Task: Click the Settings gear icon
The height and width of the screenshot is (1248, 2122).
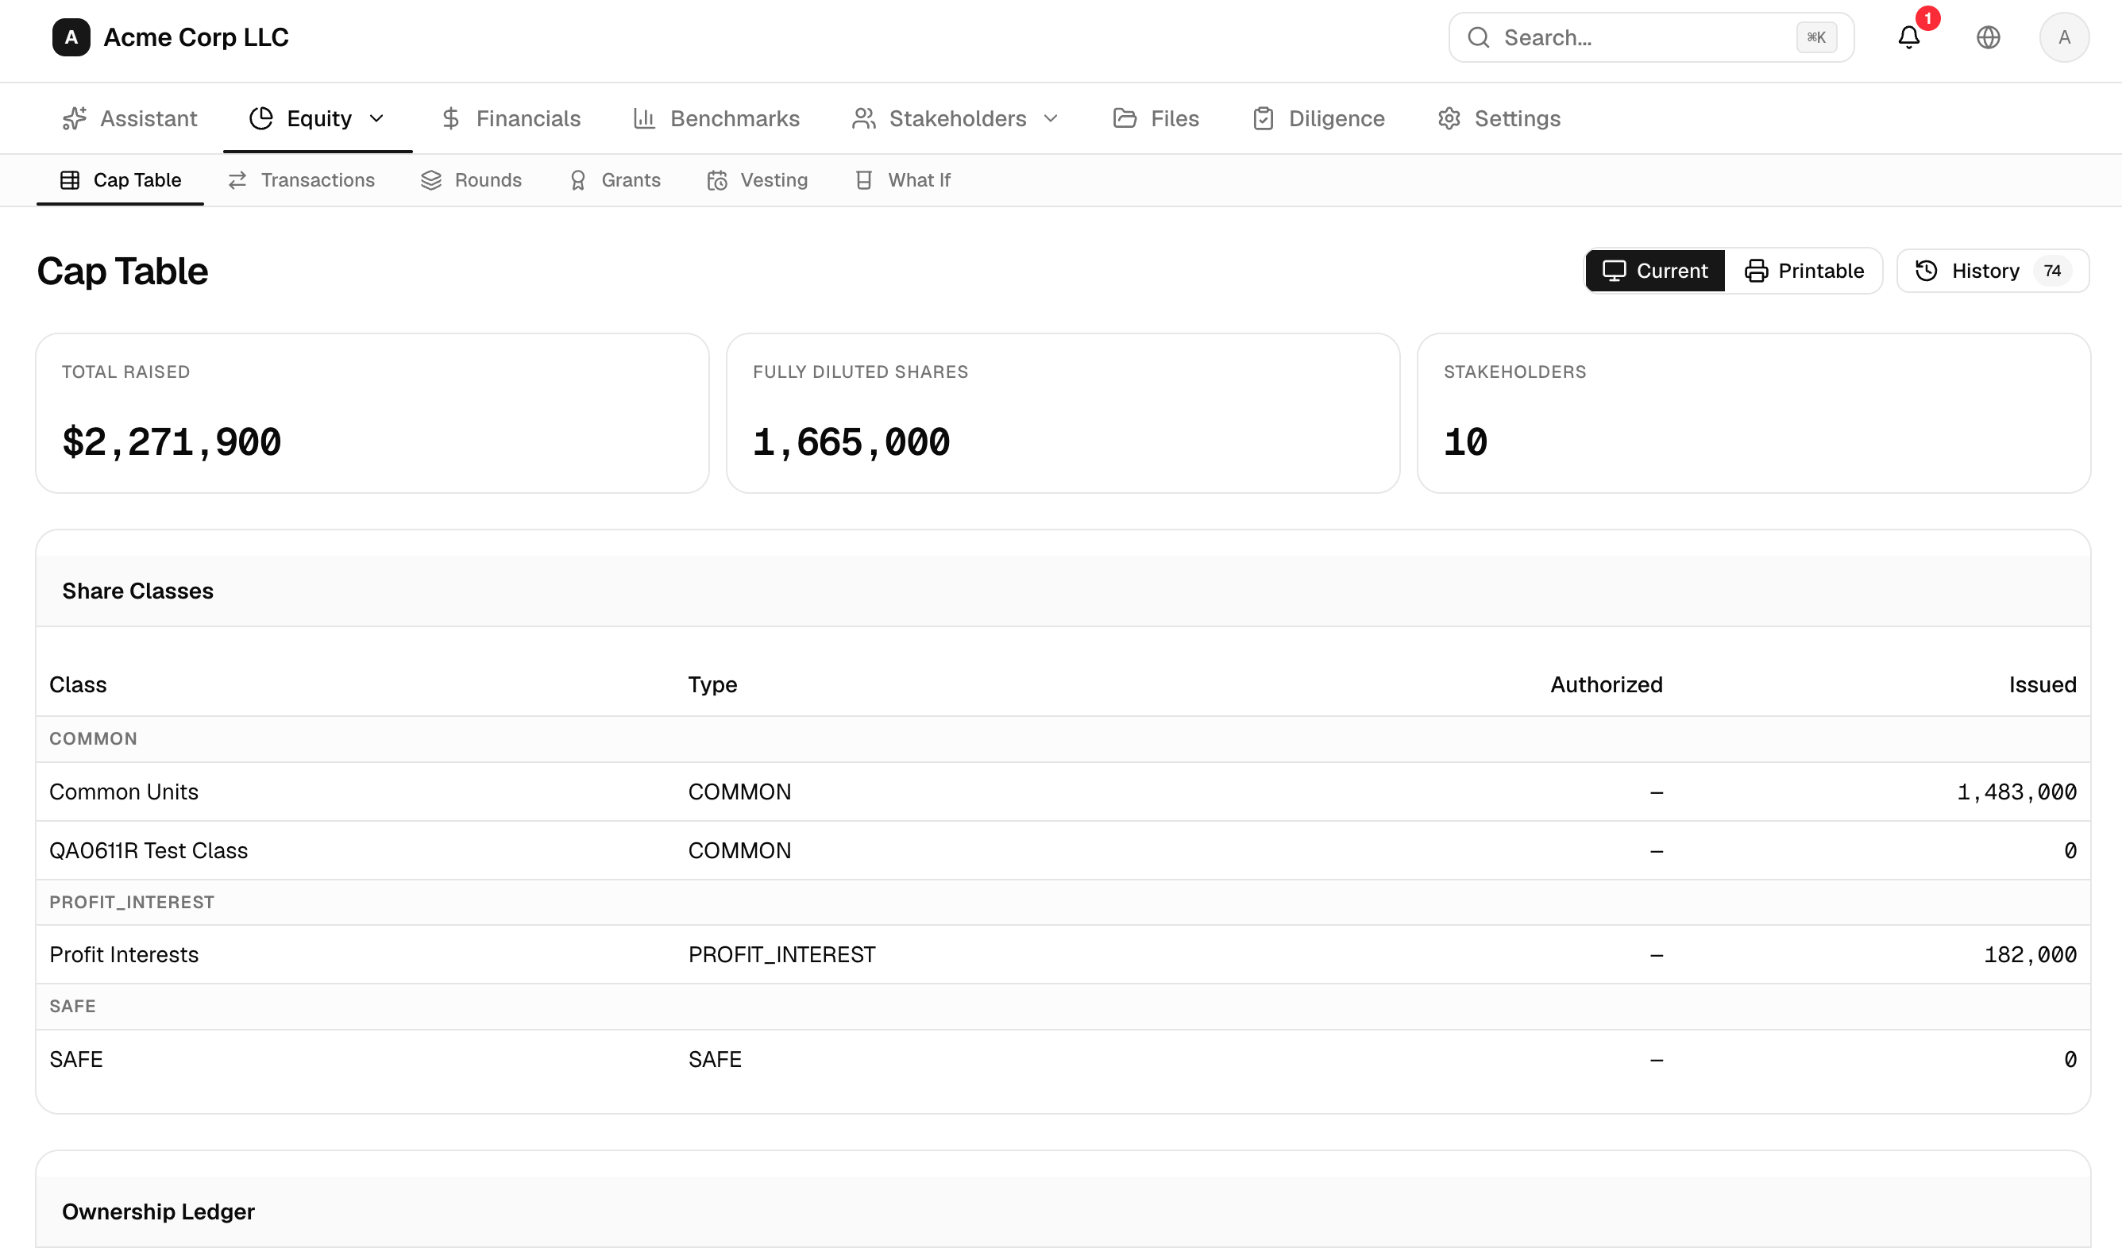Action: tap(1449, 118)
